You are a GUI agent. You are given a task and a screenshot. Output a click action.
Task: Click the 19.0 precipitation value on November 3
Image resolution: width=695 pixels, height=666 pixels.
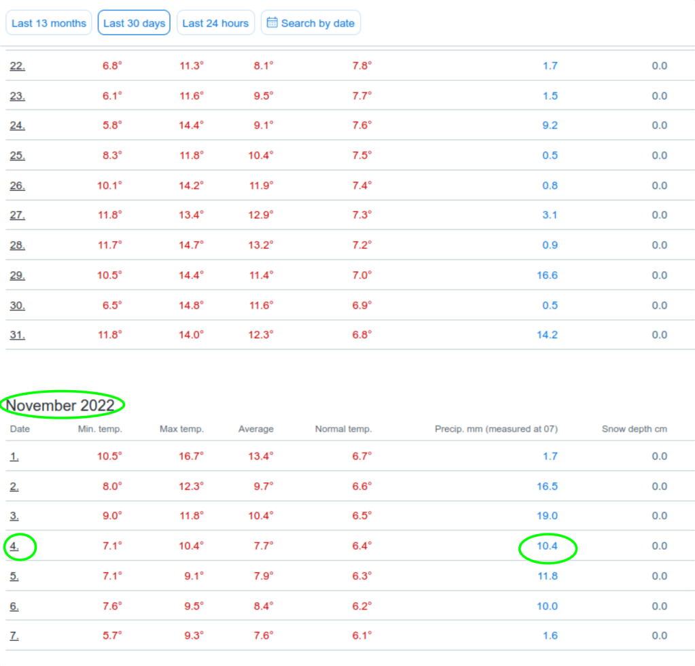point(547,516)
